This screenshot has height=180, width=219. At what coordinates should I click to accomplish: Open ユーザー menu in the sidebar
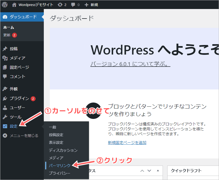[x=18, y=108]
